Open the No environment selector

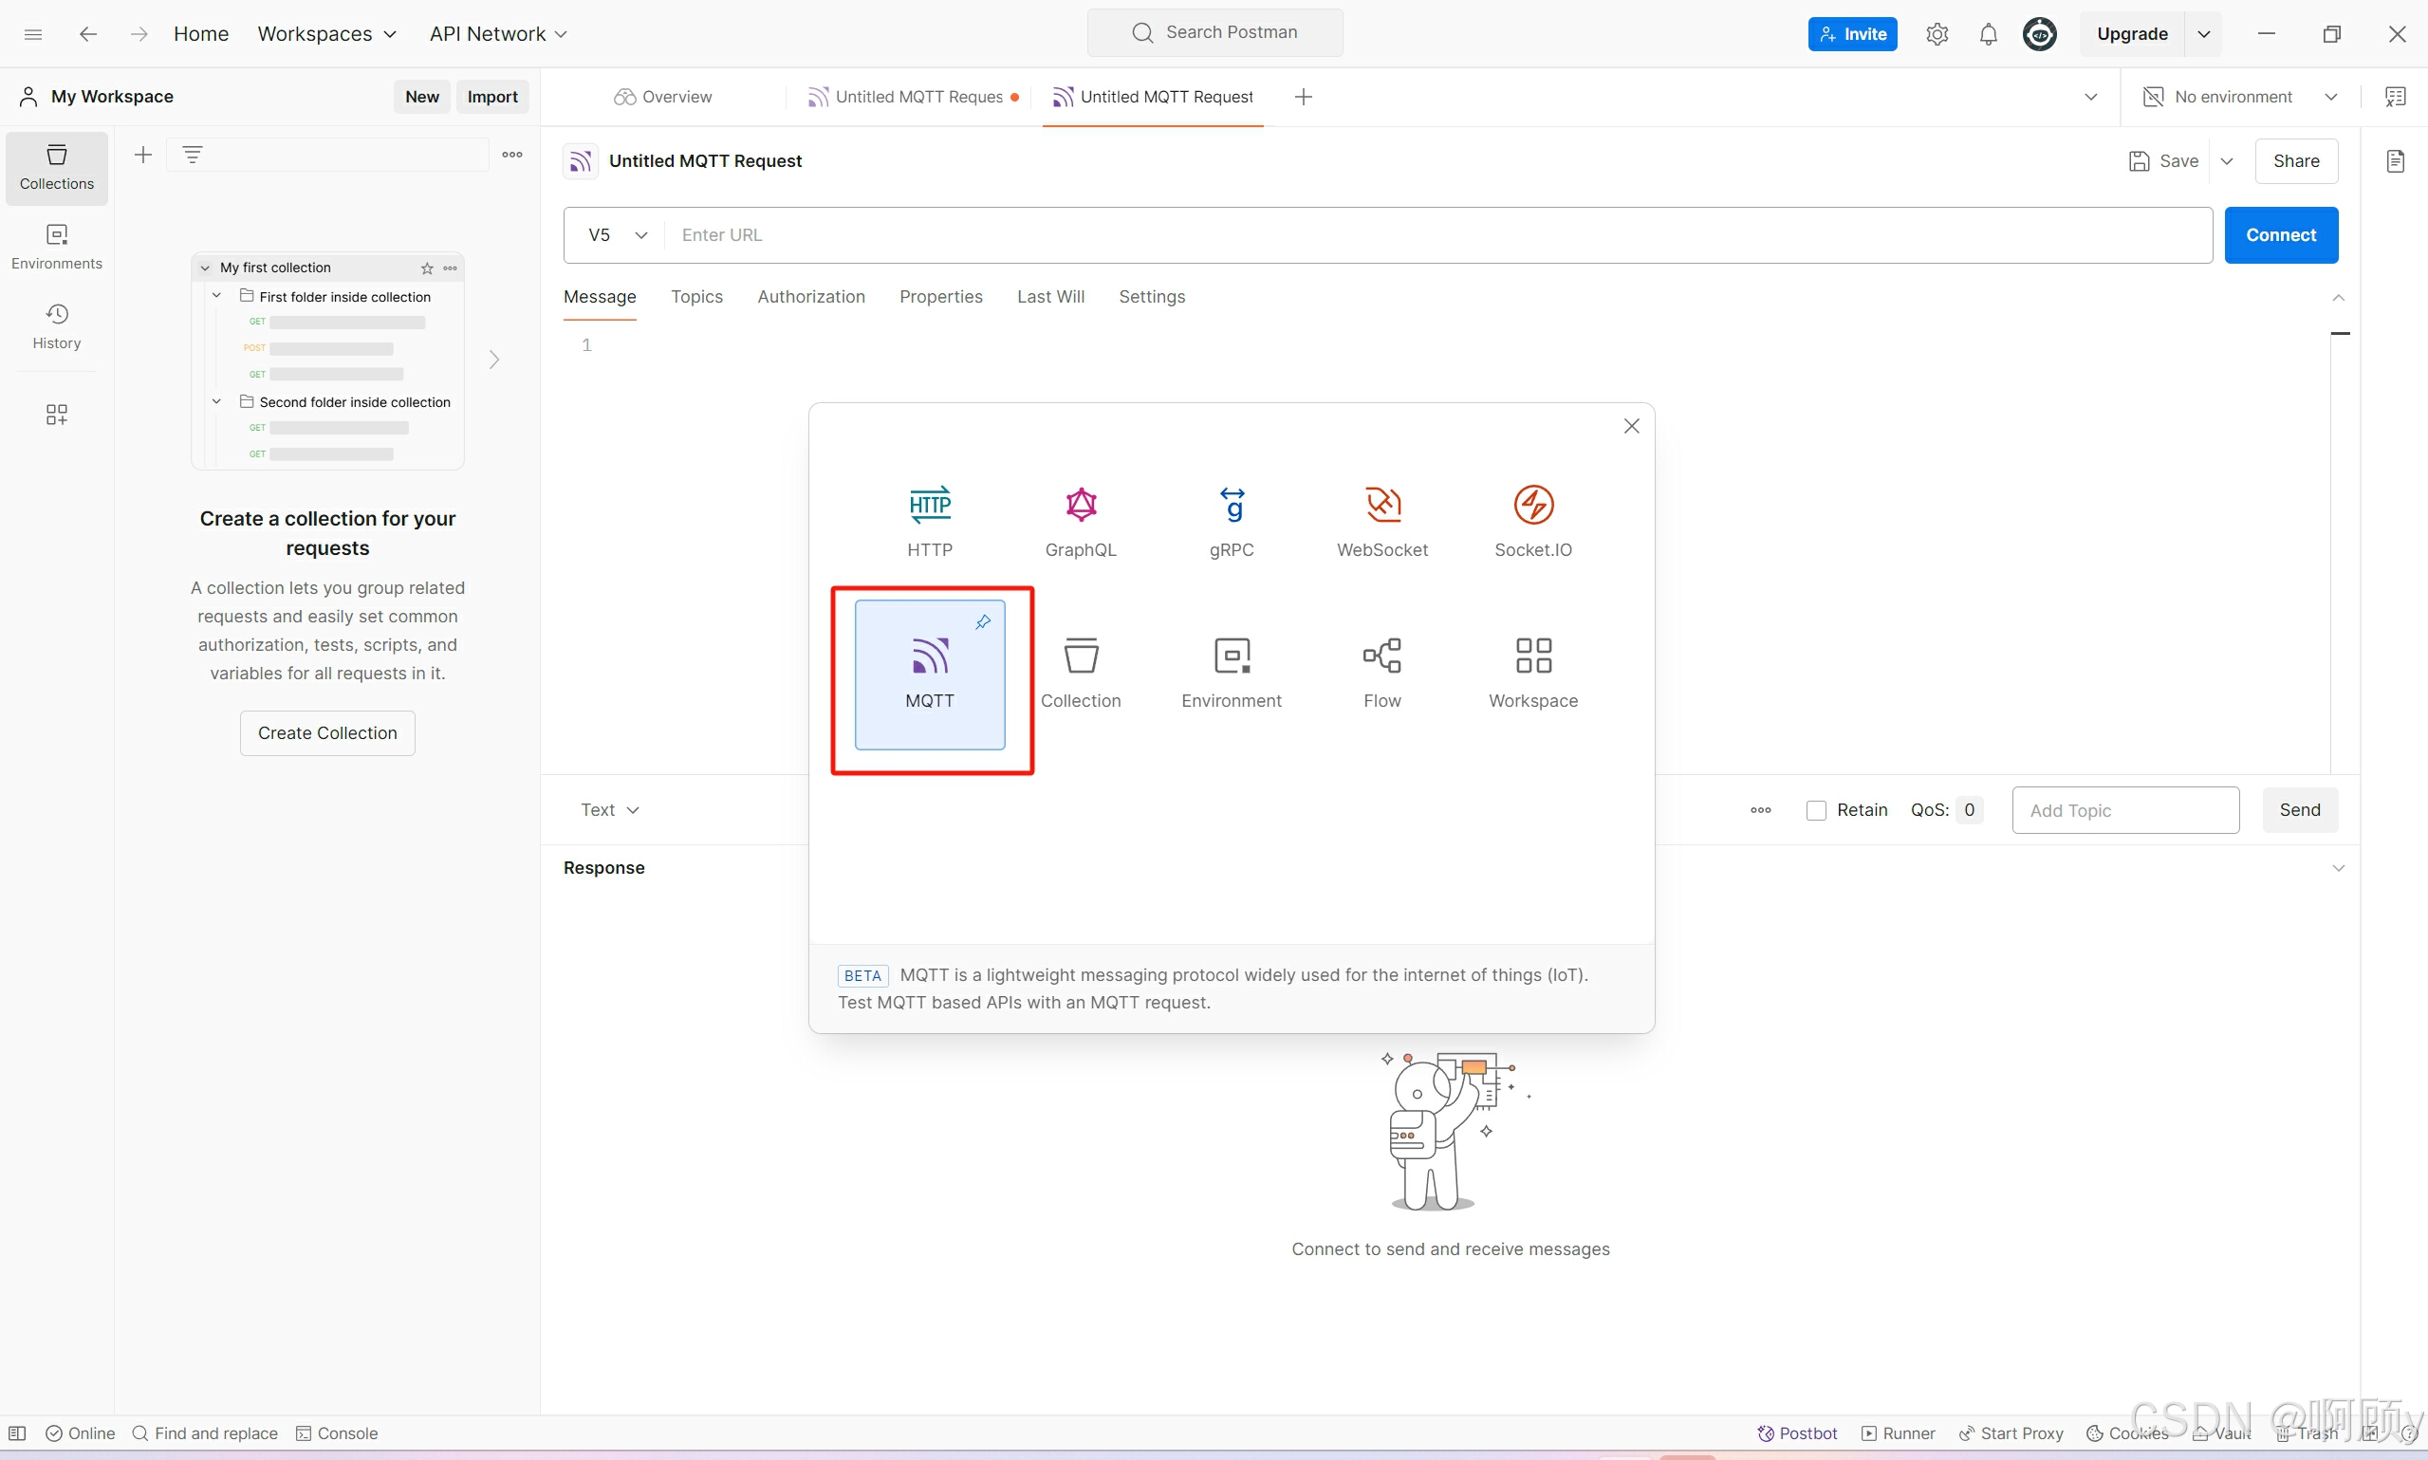pos(2238,97)
